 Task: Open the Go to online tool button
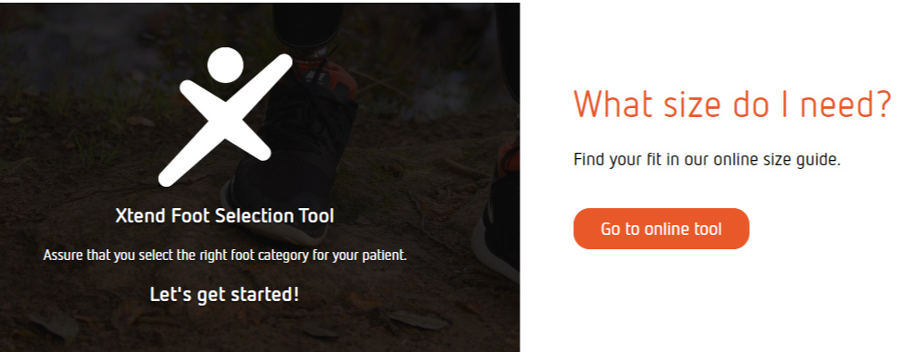[661, 229]
